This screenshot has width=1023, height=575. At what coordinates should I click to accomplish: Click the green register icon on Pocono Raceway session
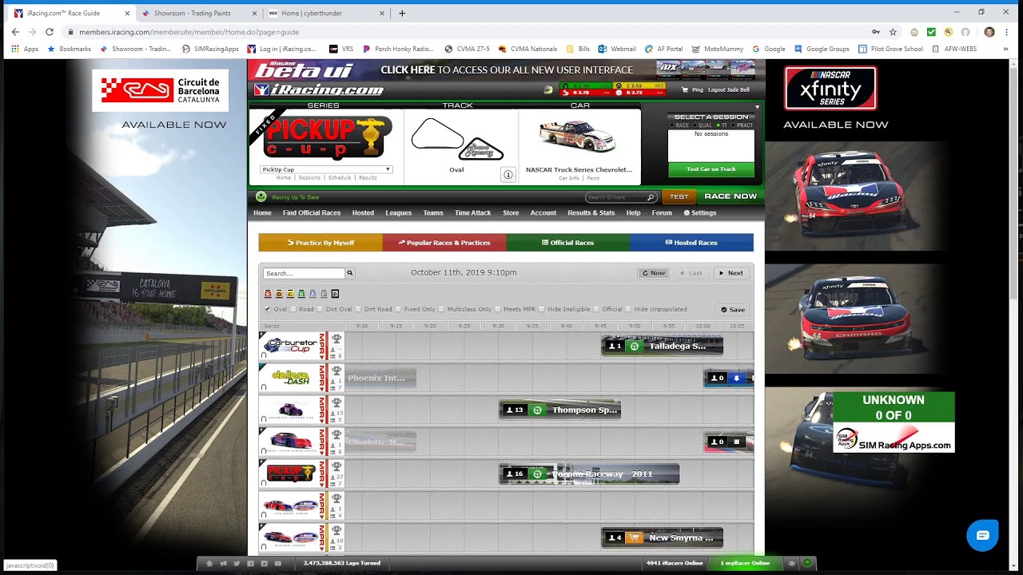click(x=538, y=474)
